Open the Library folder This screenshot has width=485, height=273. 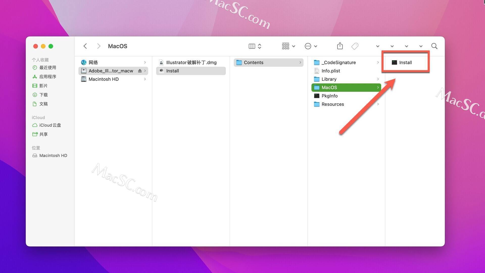329,79
